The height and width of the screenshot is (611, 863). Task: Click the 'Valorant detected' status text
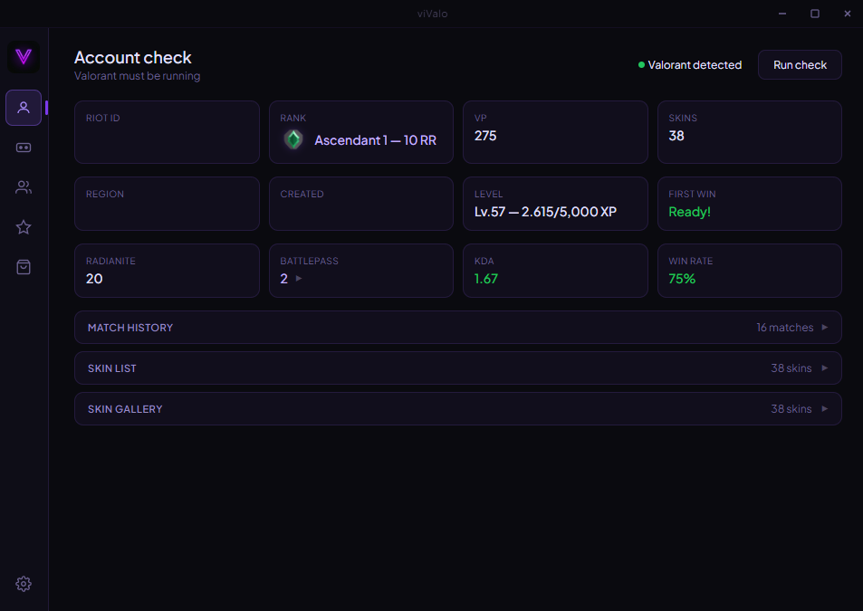[x=695, y=65]
